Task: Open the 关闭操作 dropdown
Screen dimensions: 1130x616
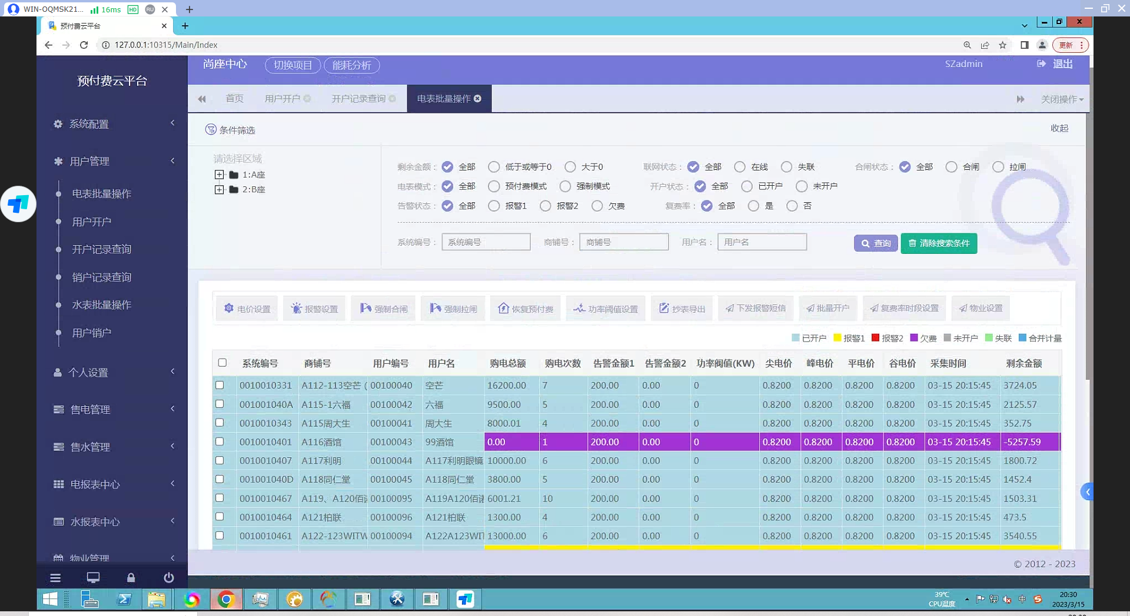Action: point(1061,99)
